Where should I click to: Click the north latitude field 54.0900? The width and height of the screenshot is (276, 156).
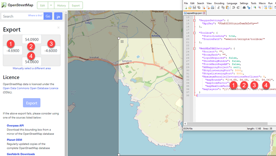pyautogui.click(x=32, y=39)
